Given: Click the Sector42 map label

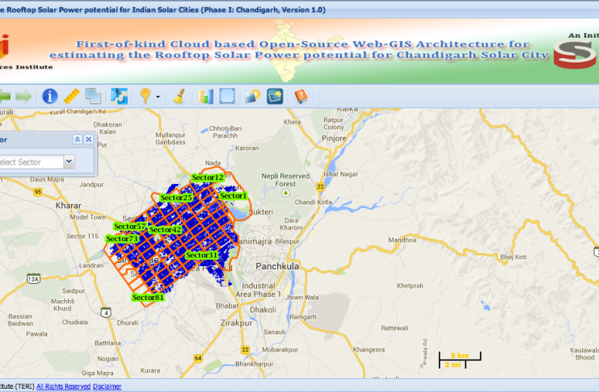Looking at the screenshot, I should (x=166, y=230).
